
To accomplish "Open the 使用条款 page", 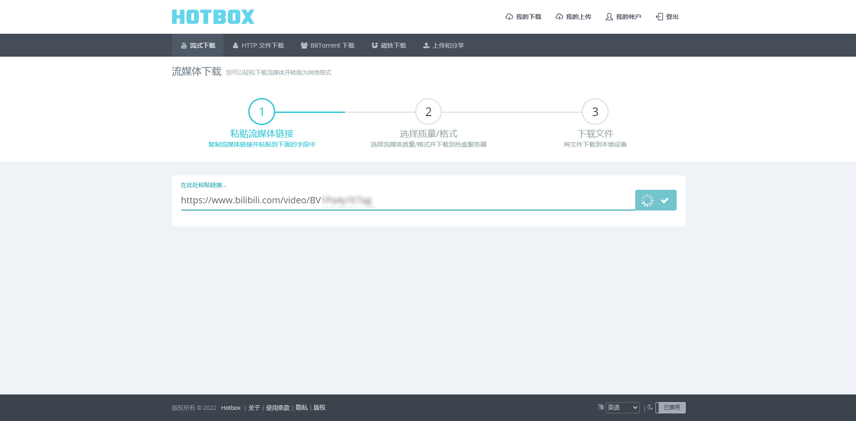I will [277, 407].
